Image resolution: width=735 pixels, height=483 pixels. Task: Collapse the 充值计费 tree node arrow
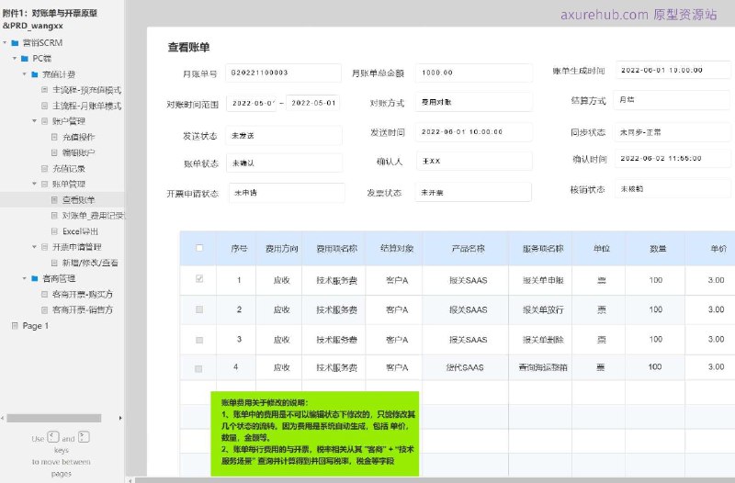pos(25,74)
